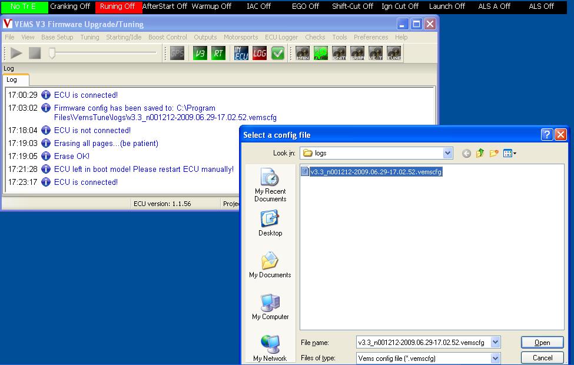Click the info icon beside the 17:18:04 entry

pyautogui.click(x=46, y=130)
